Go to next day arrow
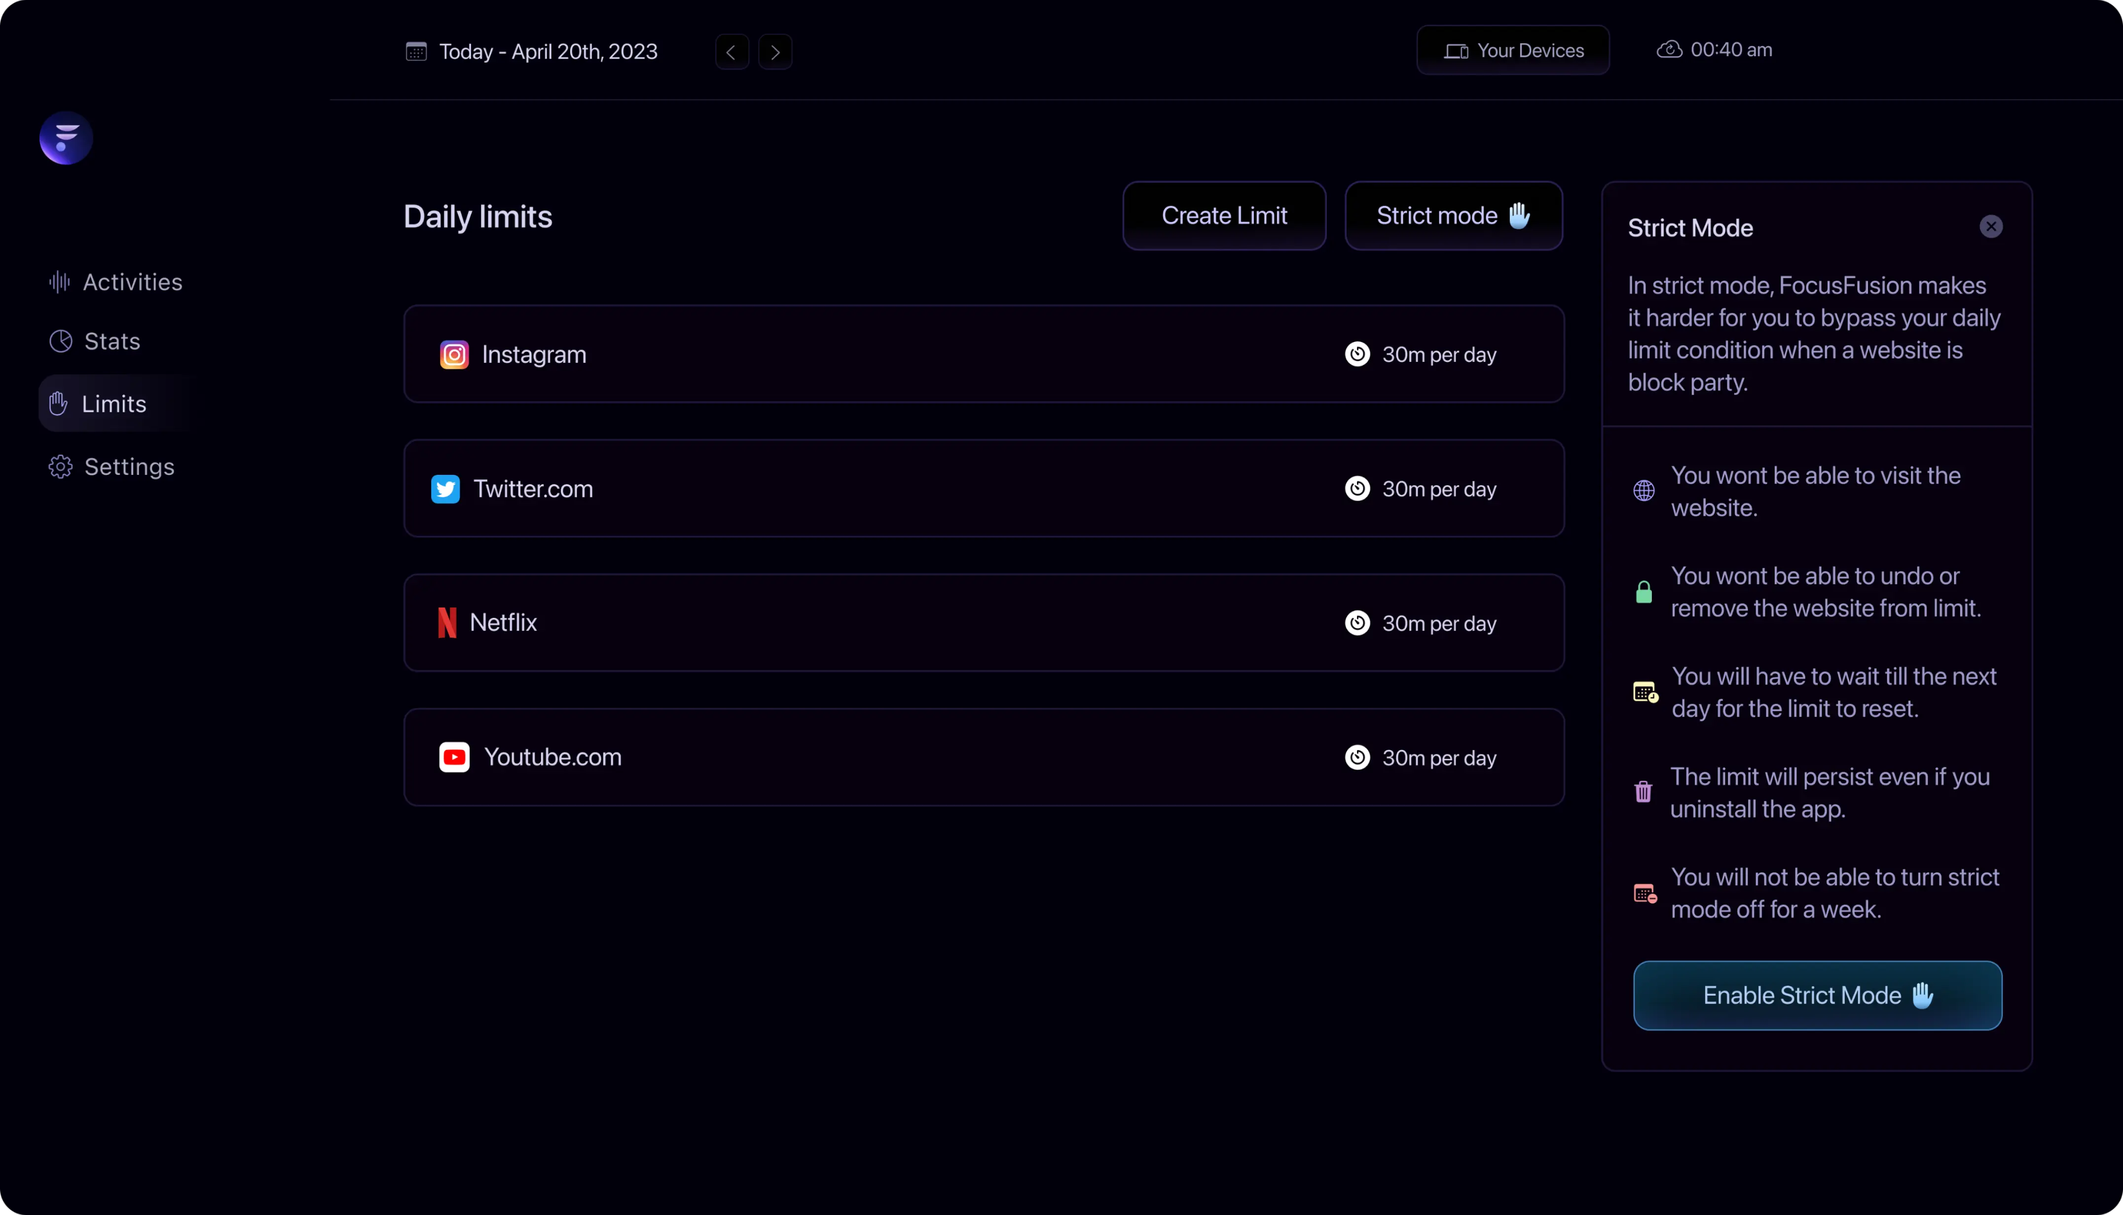The image size is (2123, 1215). point(775,52)
